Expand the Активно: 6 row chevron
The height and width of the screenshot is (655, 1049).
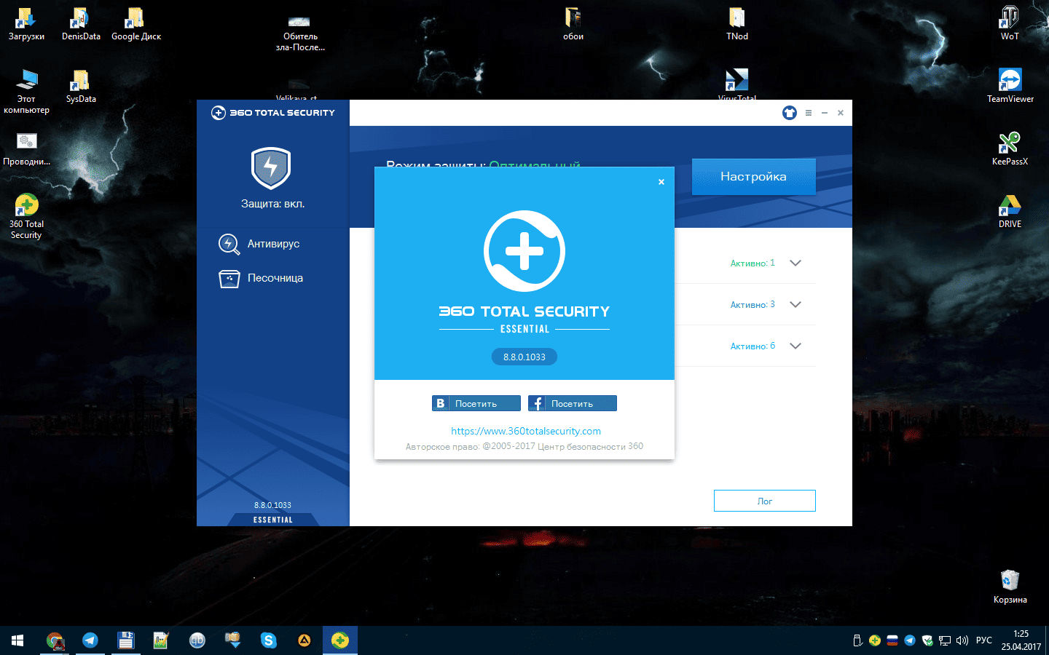tap(795, 346)
